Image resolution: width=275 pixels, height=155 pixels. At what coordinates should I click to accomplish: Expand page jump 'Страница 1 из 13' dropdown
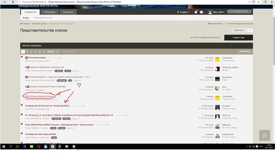(x=69, y=51)
